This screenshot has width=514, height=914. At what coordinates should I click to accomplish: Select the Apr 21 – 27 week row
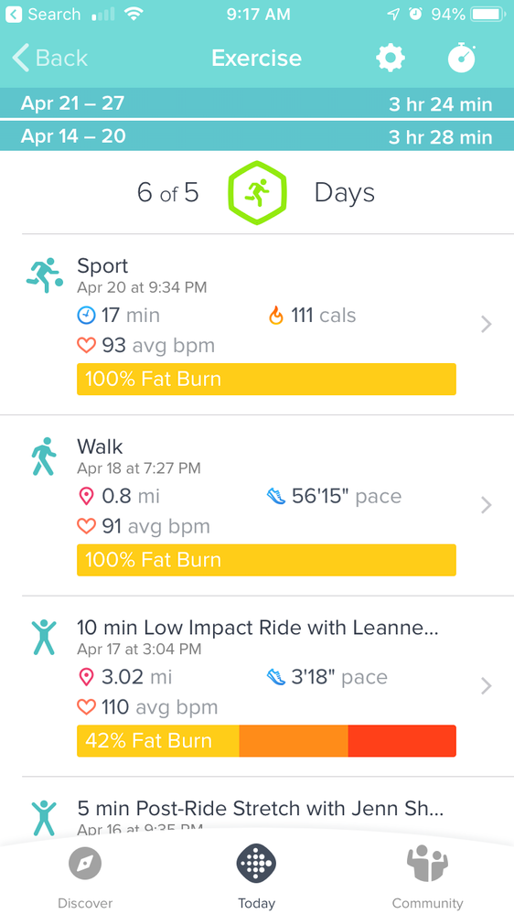257,103
